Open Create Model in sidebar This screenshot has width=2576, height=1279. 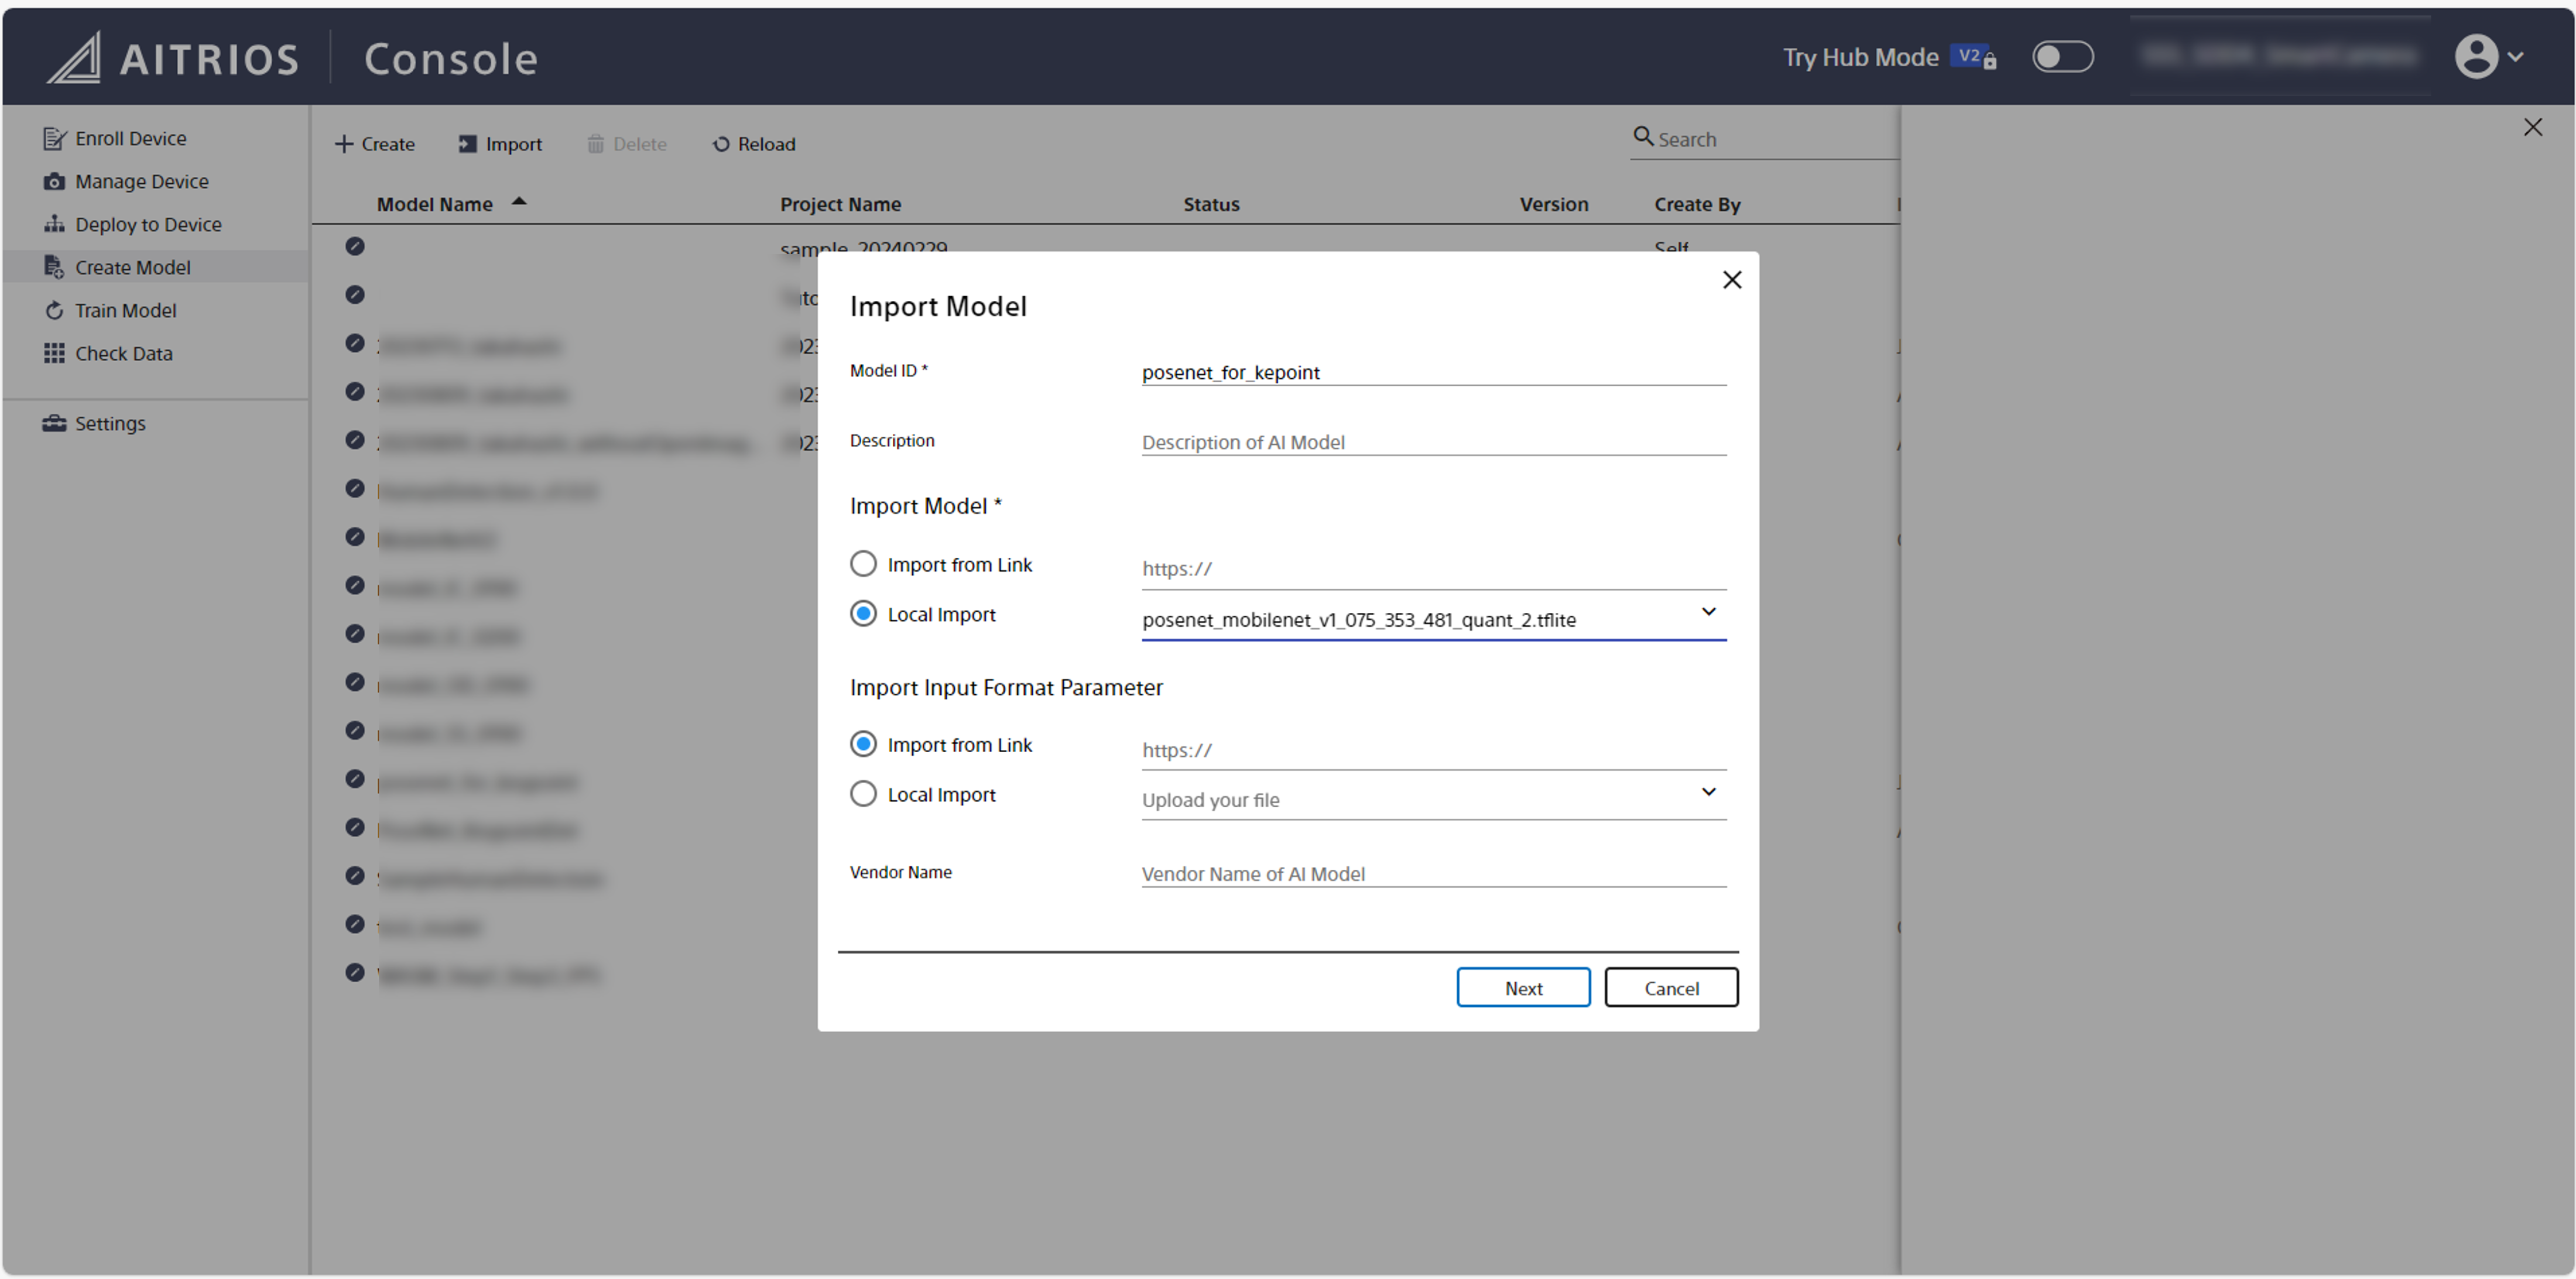(132, 267)
